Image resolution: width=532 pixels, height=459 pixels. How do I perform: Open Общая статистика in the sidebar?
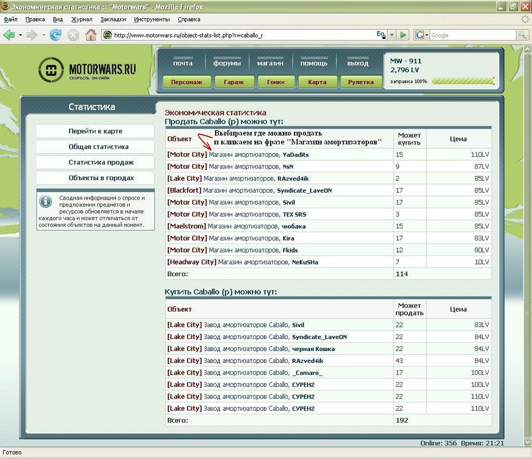point(96,147)
